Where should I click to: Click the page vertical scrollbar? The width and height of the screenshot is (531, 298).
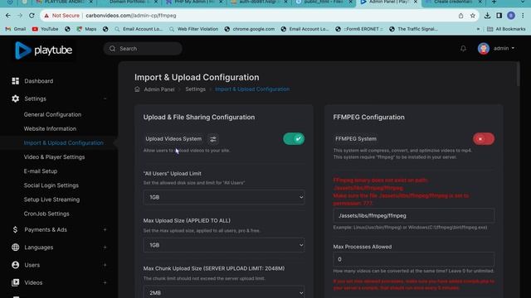[x=518, y=74]
